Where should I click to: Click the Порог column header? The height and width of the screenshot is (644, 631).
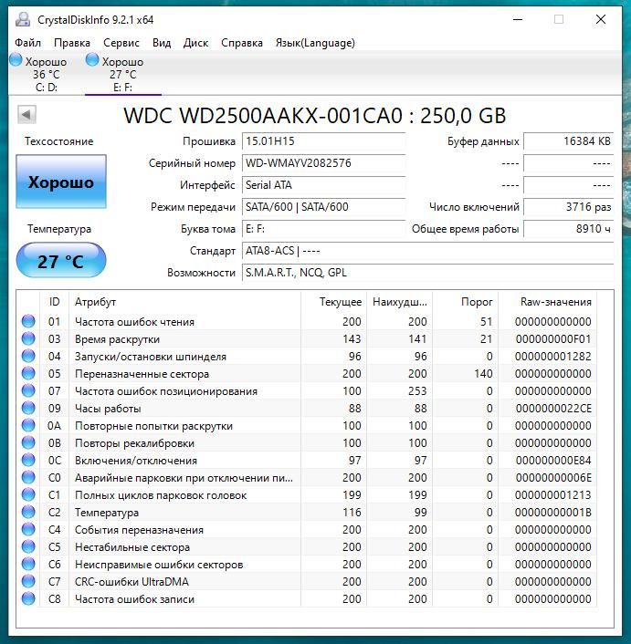click(x=466, y=302)
